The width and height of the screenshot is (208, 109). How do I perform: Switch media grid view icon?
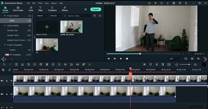100,16
